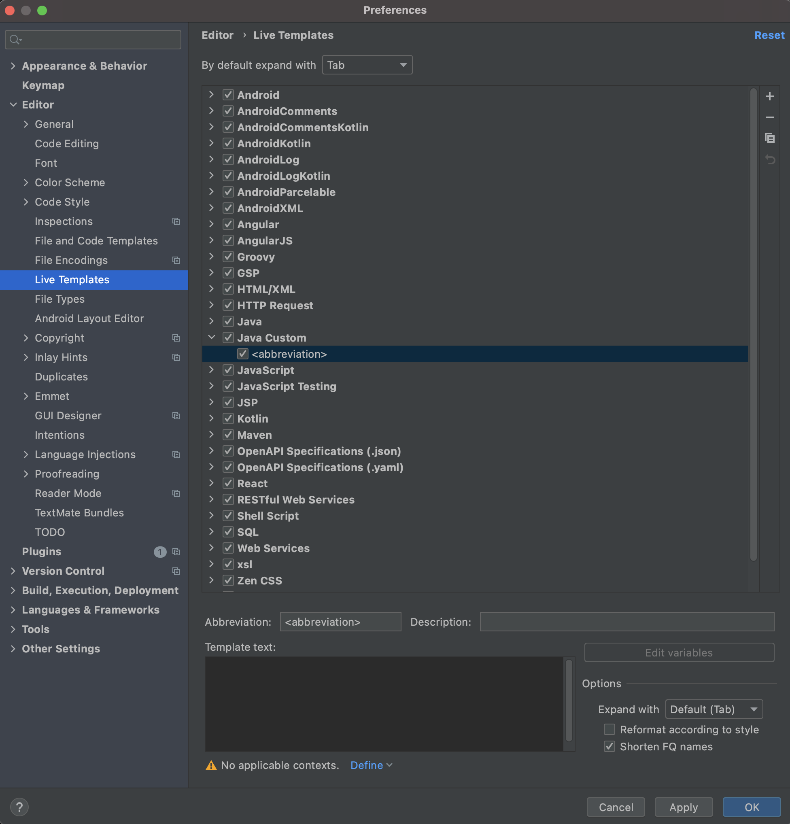
Task: Click into the Description input field
Action: click(626, 622)
